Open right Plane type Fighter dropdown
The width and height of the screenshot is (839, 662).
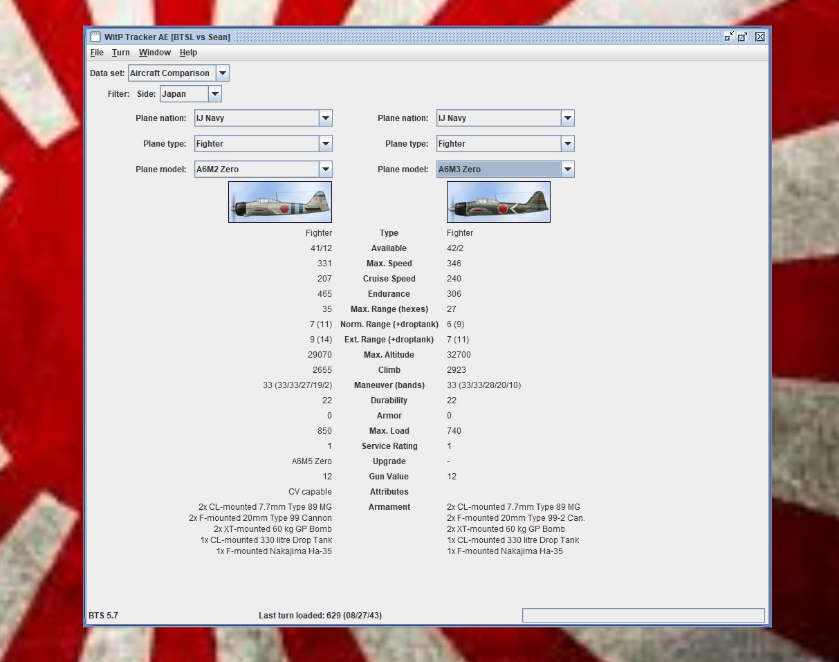point(568,144)
